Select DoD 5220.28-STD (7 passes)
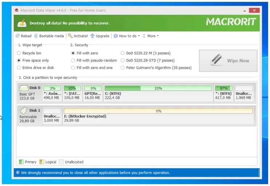The image size is (270, 186). pyautogui.click(x=122, y=61)
